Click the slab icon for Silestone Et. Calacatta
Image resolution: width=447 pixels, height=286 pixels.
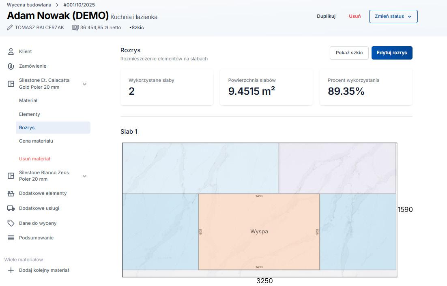click(x=11, y=84)
